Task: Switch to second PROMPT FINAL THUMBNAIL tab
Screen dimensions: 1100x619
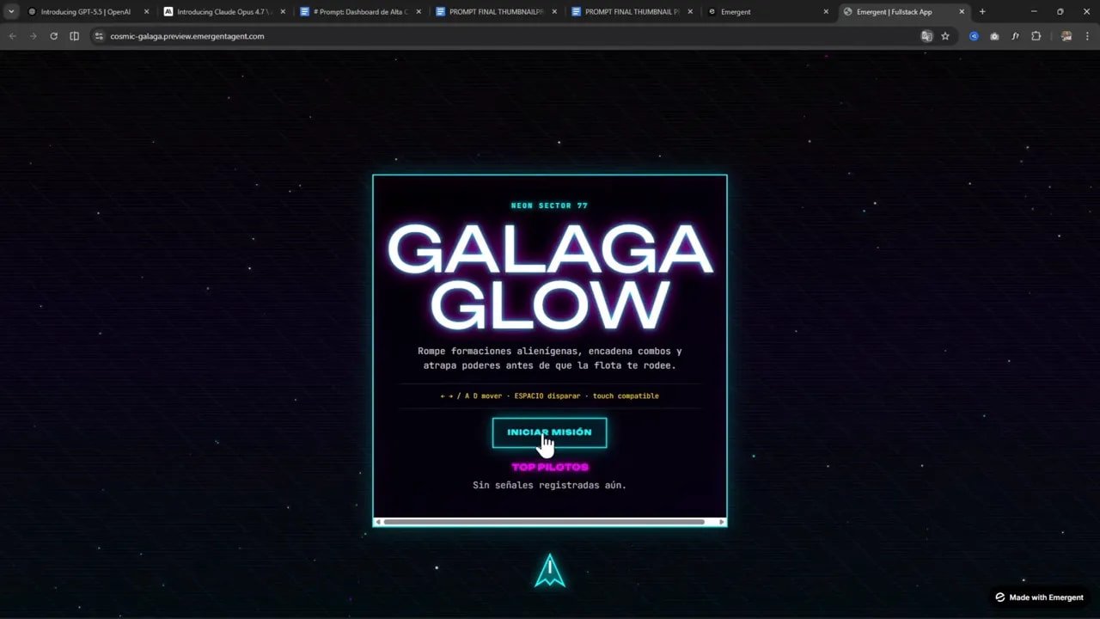Action: tap(632, 12)
